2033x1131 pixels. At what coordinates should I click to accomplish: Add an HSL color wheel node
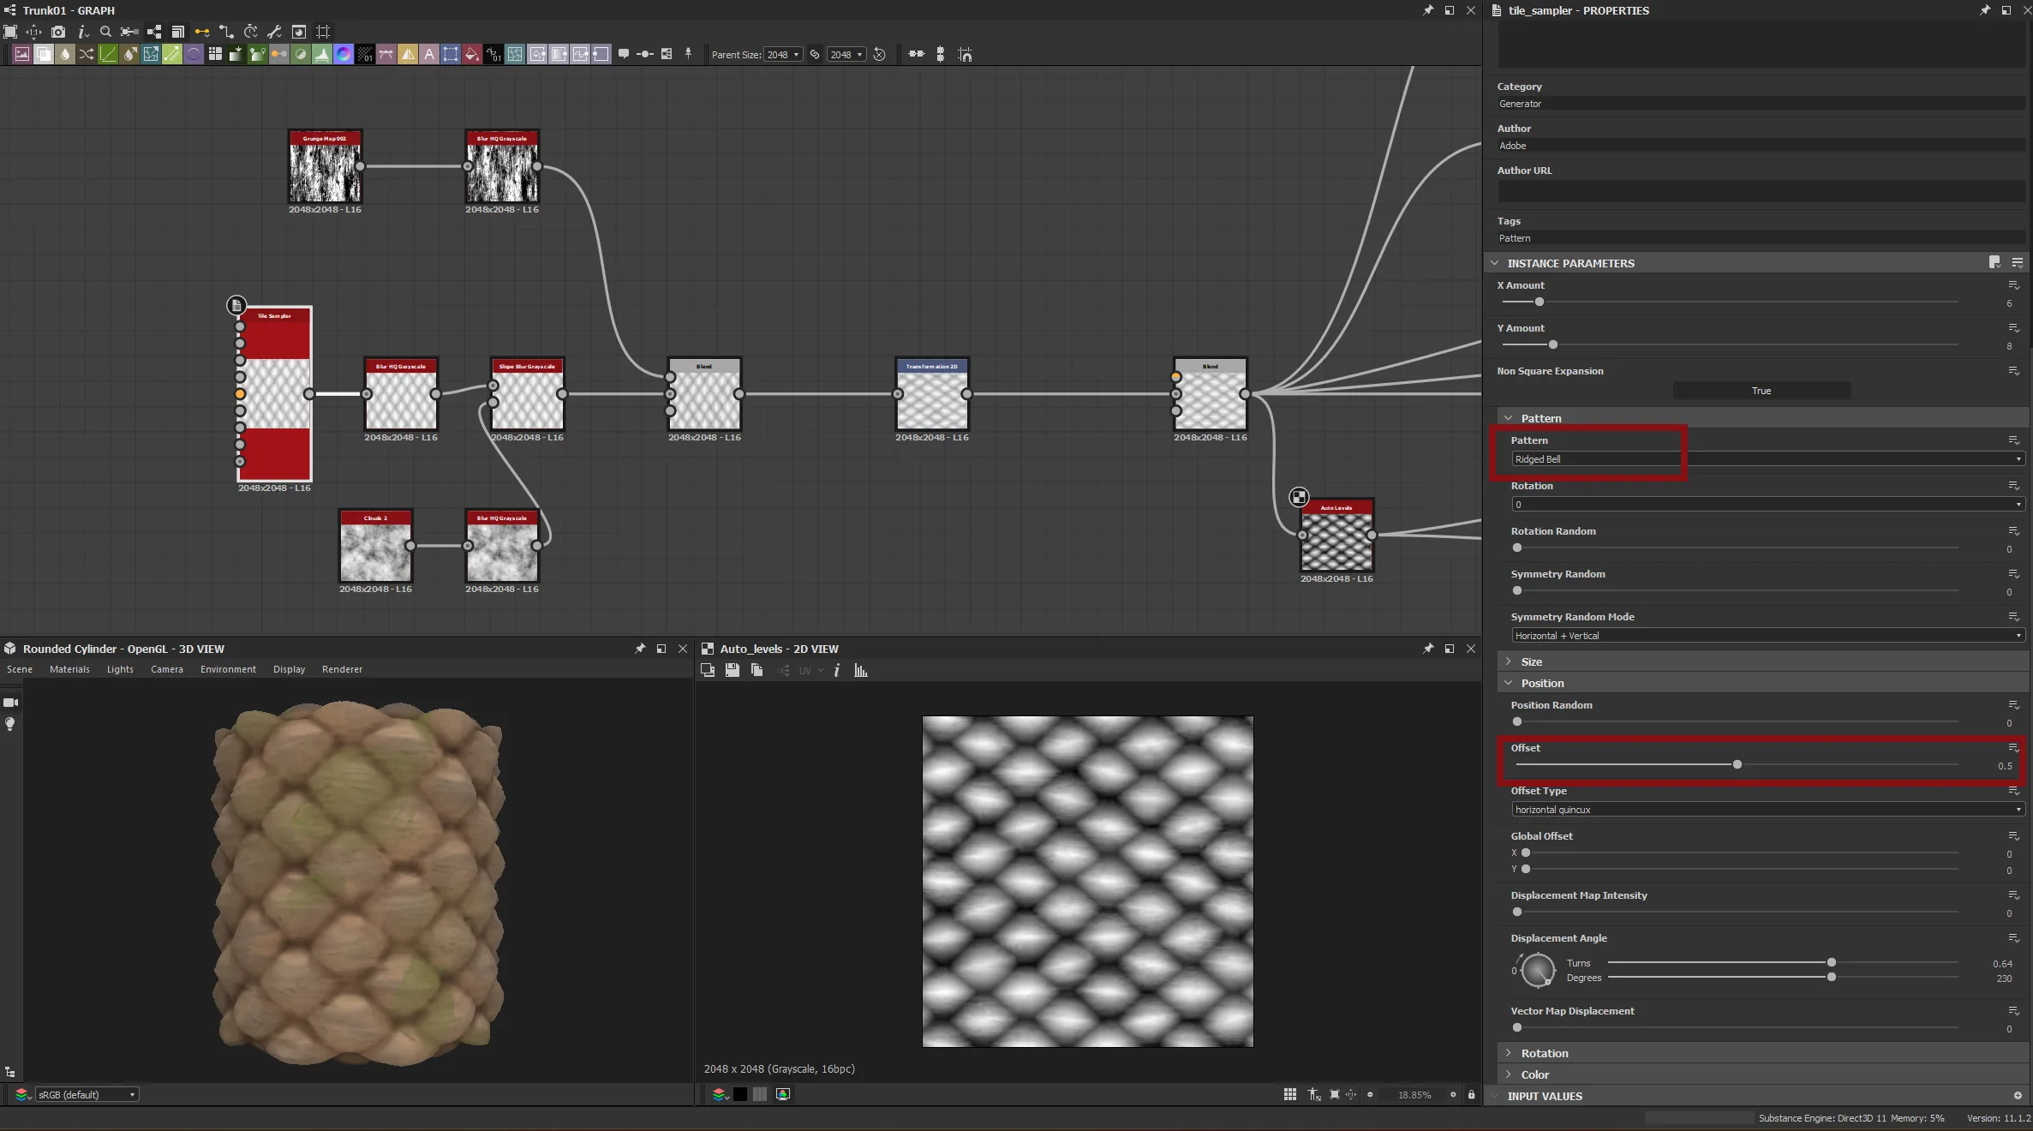coord(344,54)
